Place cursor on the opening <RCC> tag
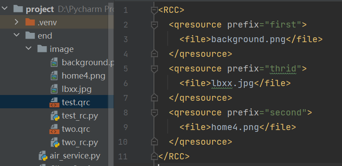Viewport: 342px width, 166px height. point(171,10)
